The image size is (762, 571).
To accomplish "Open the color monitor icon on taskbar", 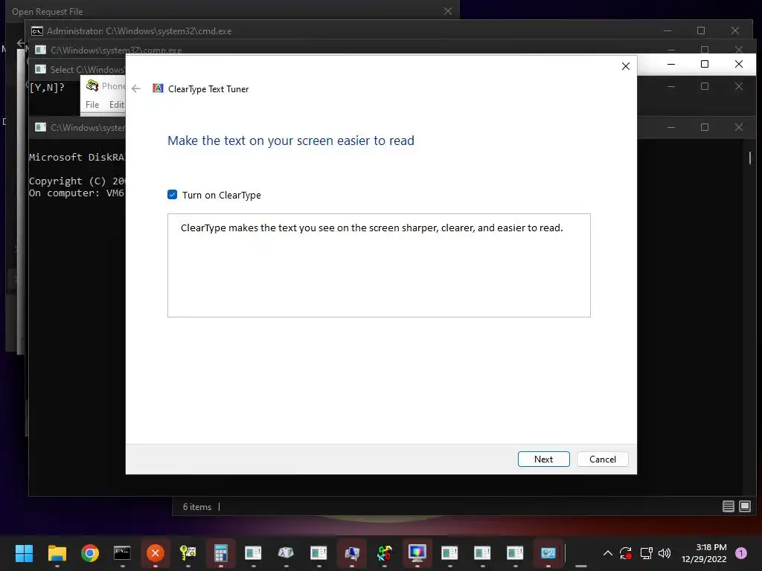I will (417, 553).
